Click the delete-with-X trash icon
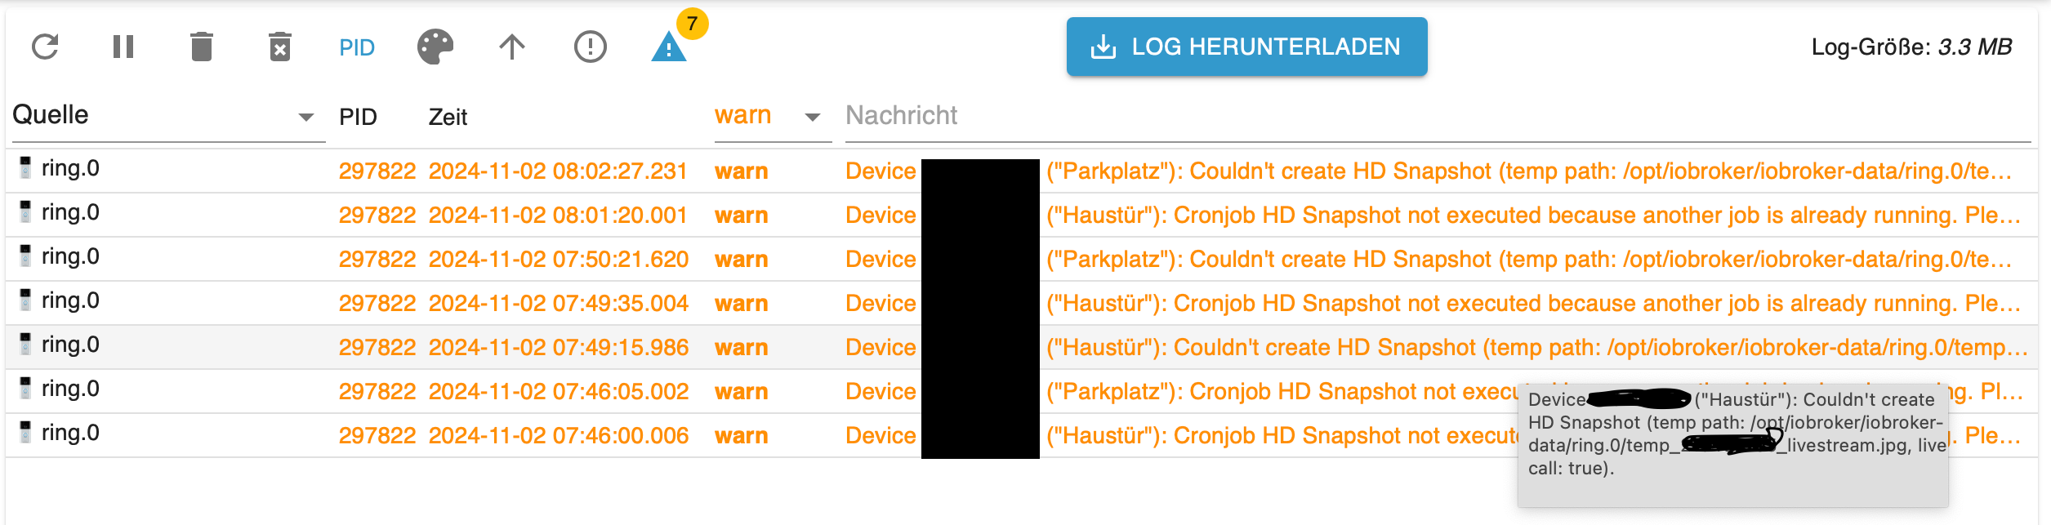Screen dimensions: 2051x525 coord(280,47)
